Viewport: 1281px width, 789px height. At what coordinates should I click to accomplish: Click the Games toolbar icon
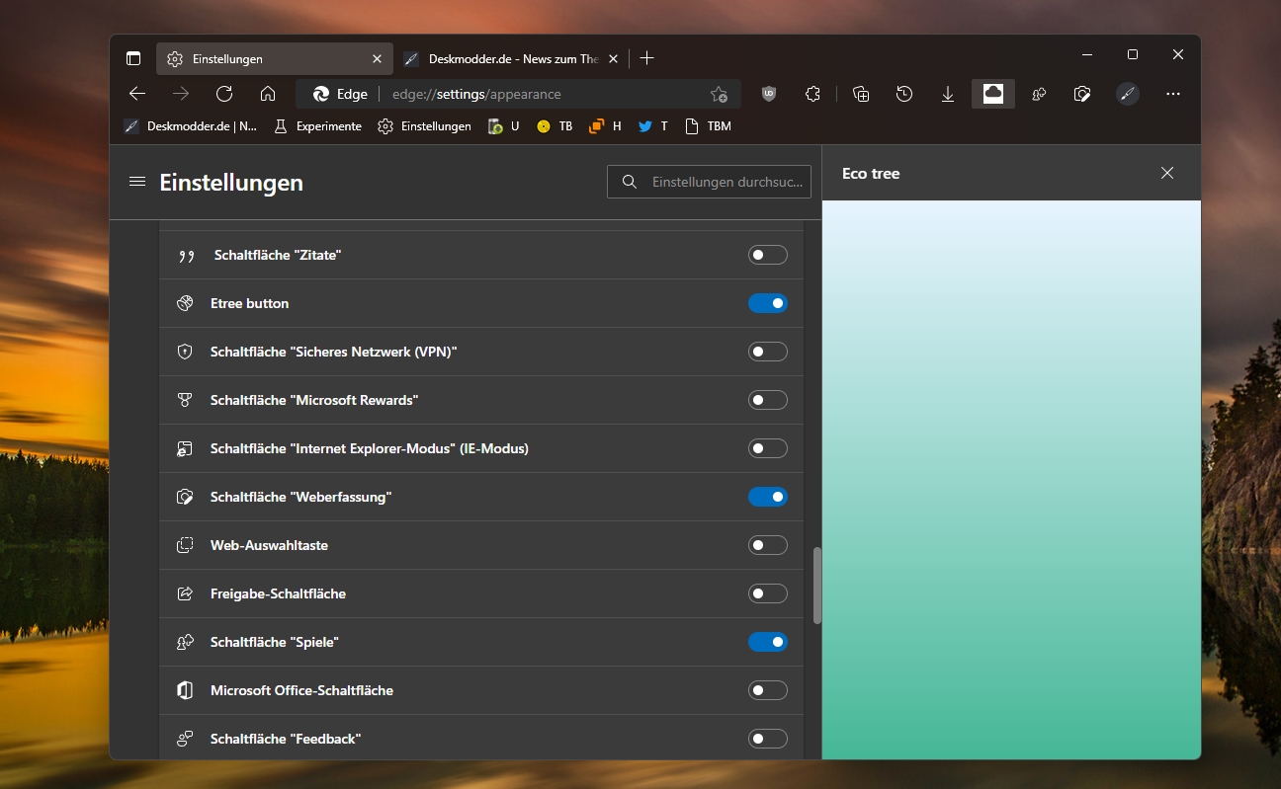coord(1039,94)
